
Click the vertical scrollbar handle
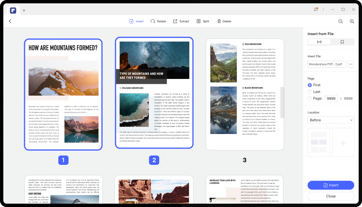(x=282, y=102)
